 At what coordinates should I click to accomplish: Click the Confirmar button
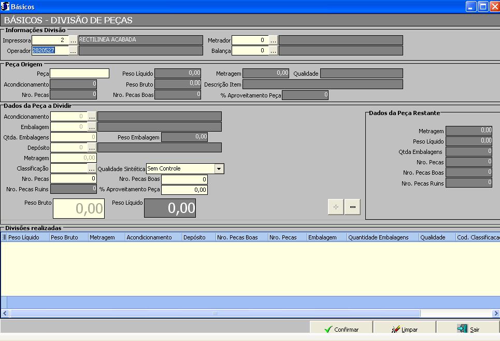coord(341,329)
